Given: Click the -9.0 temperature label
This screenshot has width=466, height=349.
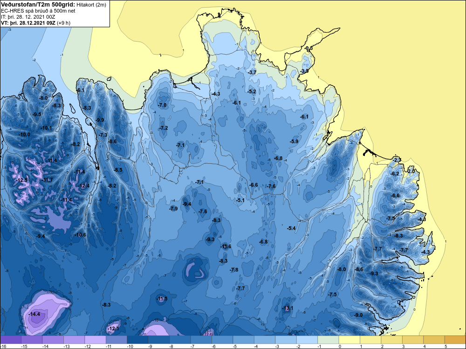Looking at the screenshot, I should tap(358, 315).
